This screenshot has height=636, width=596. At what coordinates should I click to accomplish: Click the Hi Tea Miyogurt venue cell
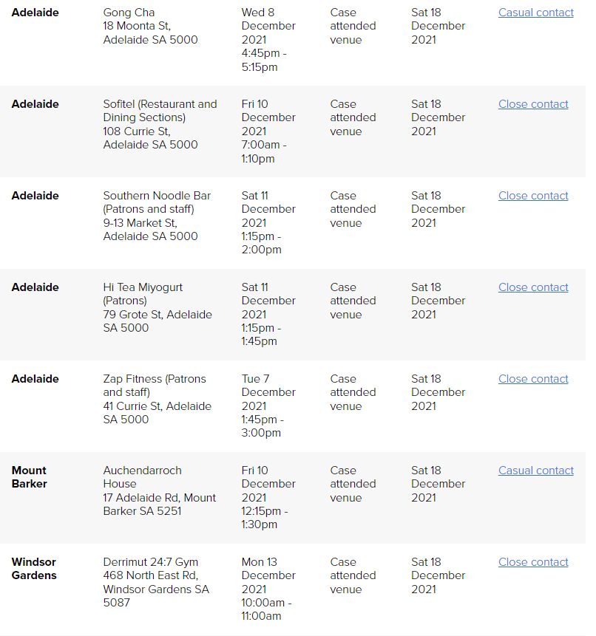[158, 307]
